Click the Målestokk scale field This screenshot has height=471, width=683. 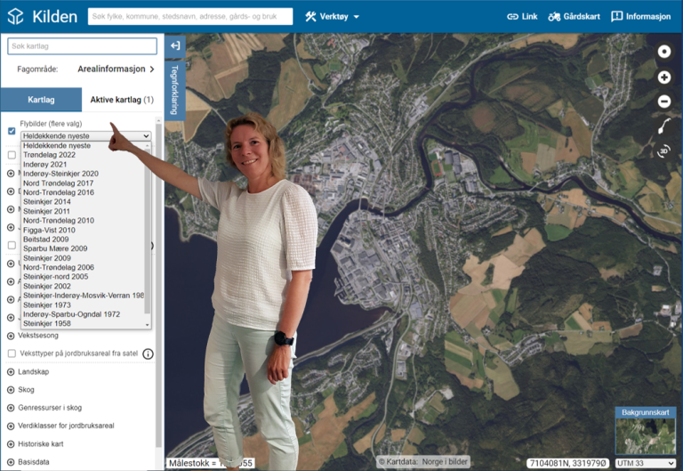(211, 463)
